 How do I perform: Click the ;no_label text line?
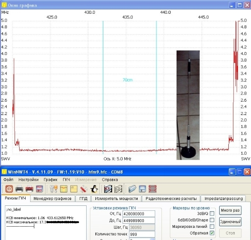tap(13, 210)
